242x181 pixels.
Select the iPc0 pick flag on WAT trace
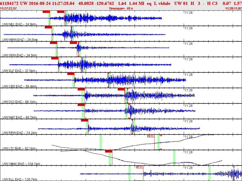pyautogui.click(x=81, y=105)
